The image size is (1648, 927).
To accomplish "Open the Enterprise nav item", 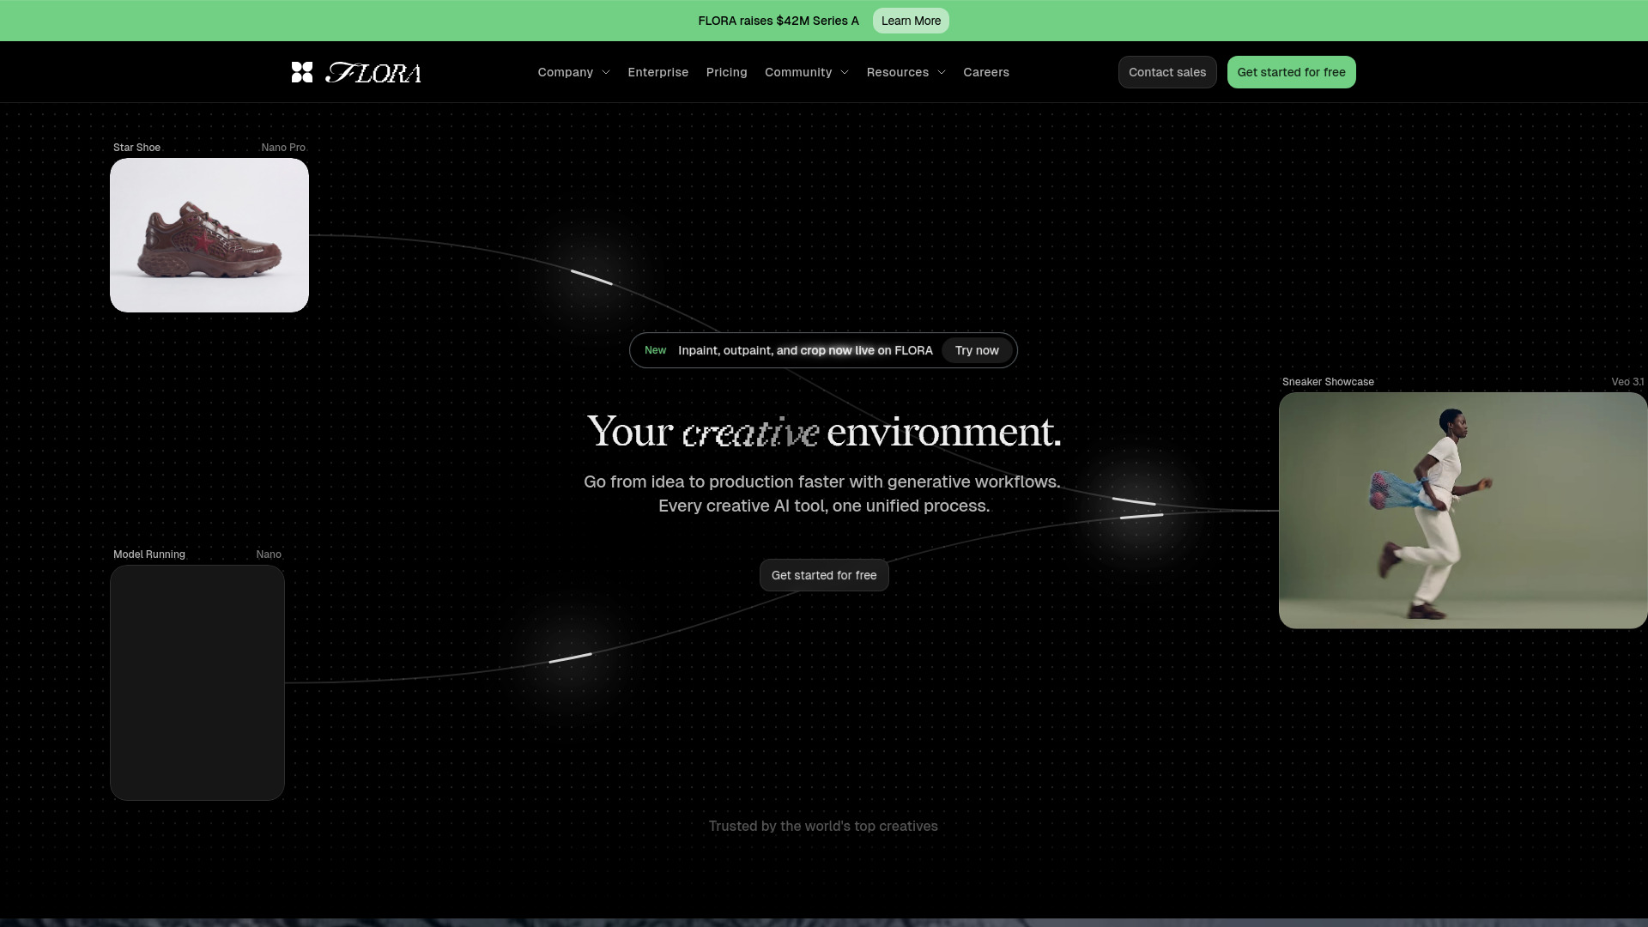I will tap(657, 72).
